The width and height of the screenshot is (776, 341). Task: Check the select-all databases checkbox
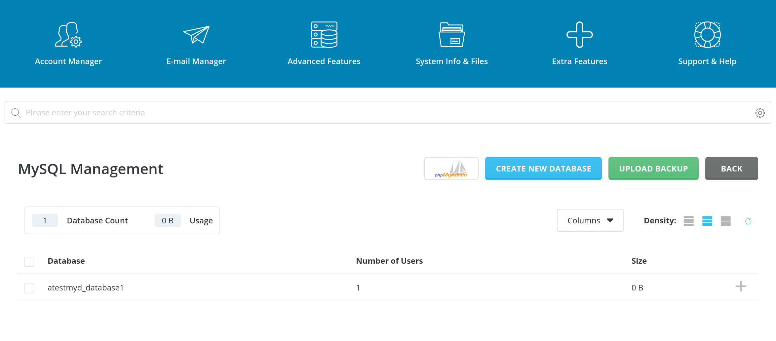[x=29, y=261]
